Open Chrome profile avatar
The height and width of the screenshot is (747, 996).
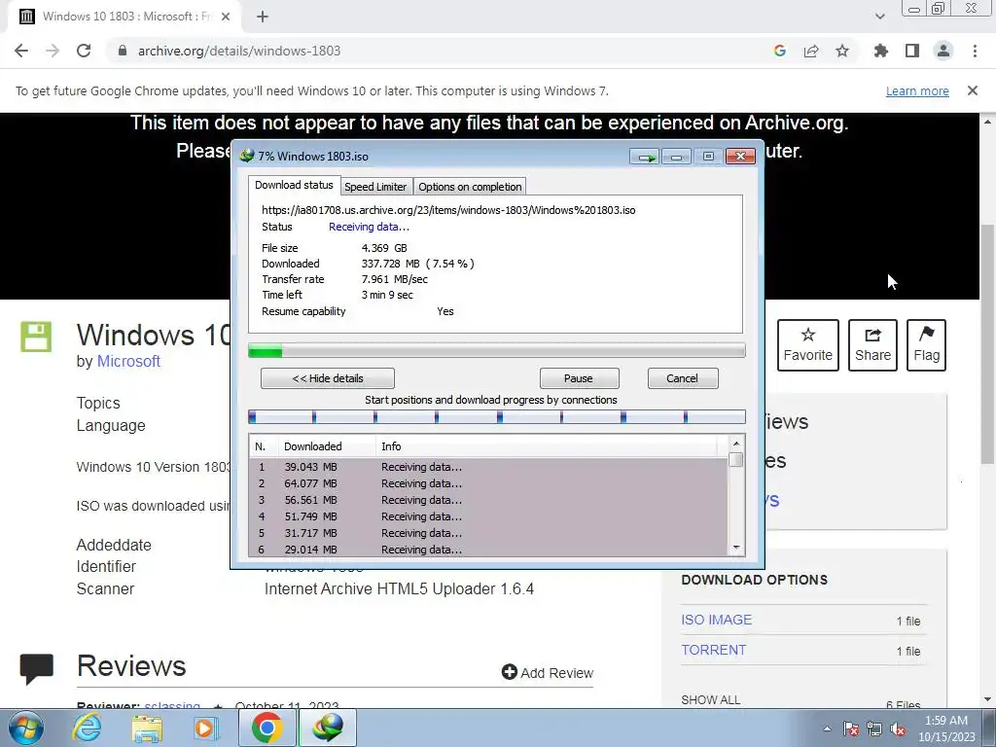pos(943,51)
